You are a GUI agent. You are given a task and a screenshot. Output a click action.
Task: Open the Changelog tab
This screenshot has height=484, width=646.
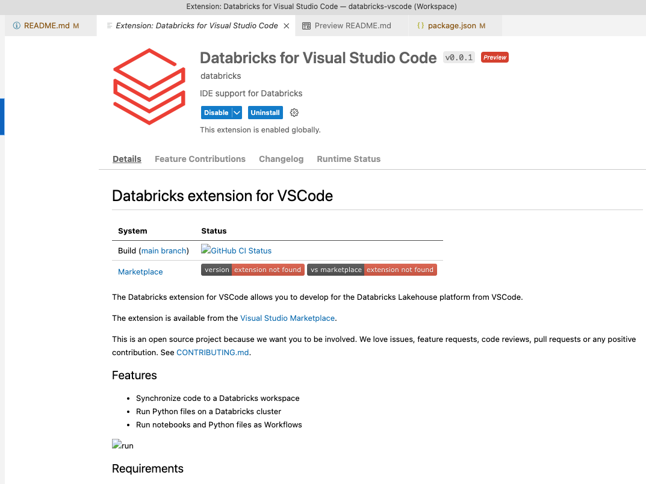click(x=281, y=159)
